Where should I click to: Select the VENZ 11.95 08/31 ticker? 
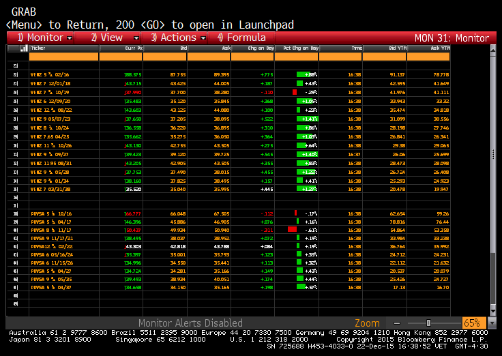tap(51, 163)
